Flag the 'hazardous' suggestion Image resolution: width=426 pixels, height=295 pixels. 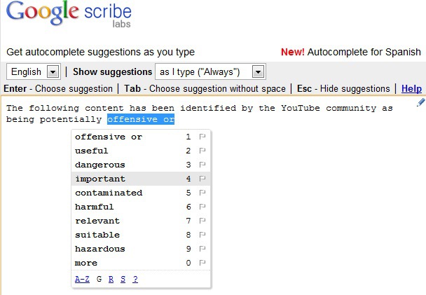tap(202, 249)
